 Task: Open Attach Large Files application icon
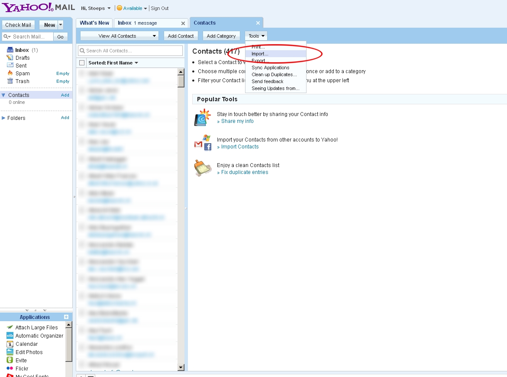(10, 327)
